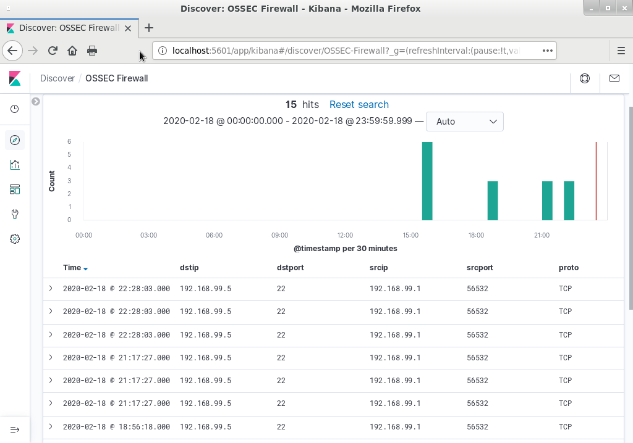The image size is (633, 443).
Task: Open the Recently viewed clock icon
Action: point(15,109)
